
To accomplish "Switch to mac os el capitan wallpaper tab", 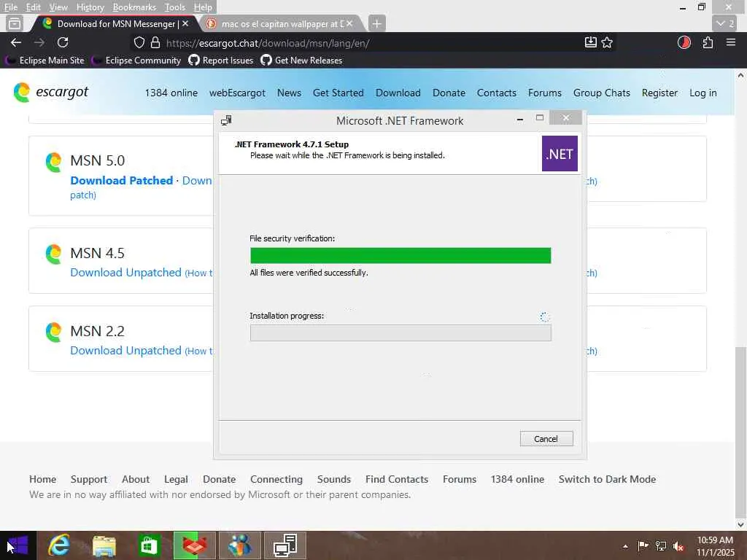I will pyautogui.click(x=281, y=23).
